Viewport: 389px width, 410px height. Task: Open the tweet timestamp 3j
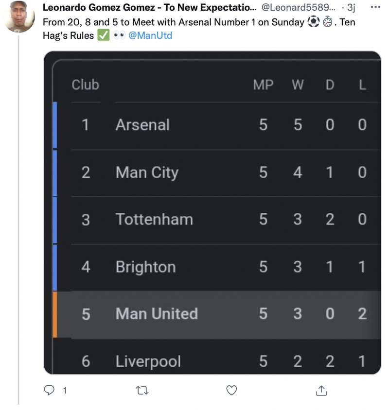tap(351, 8)
